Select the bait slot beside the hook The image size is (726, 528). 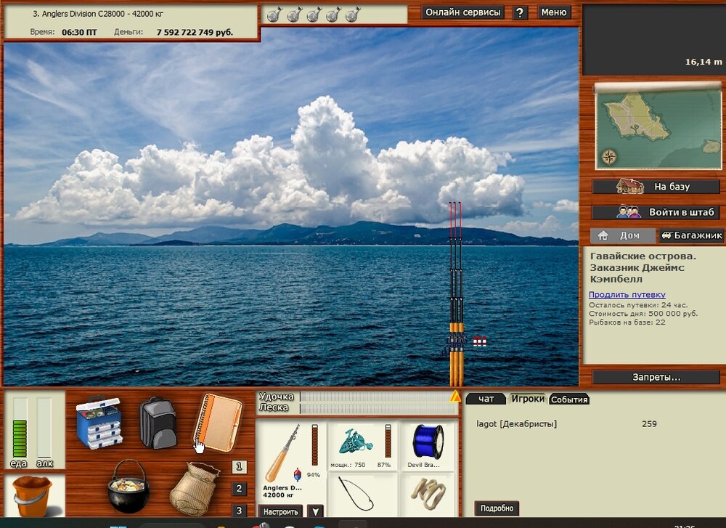point(428,495)
